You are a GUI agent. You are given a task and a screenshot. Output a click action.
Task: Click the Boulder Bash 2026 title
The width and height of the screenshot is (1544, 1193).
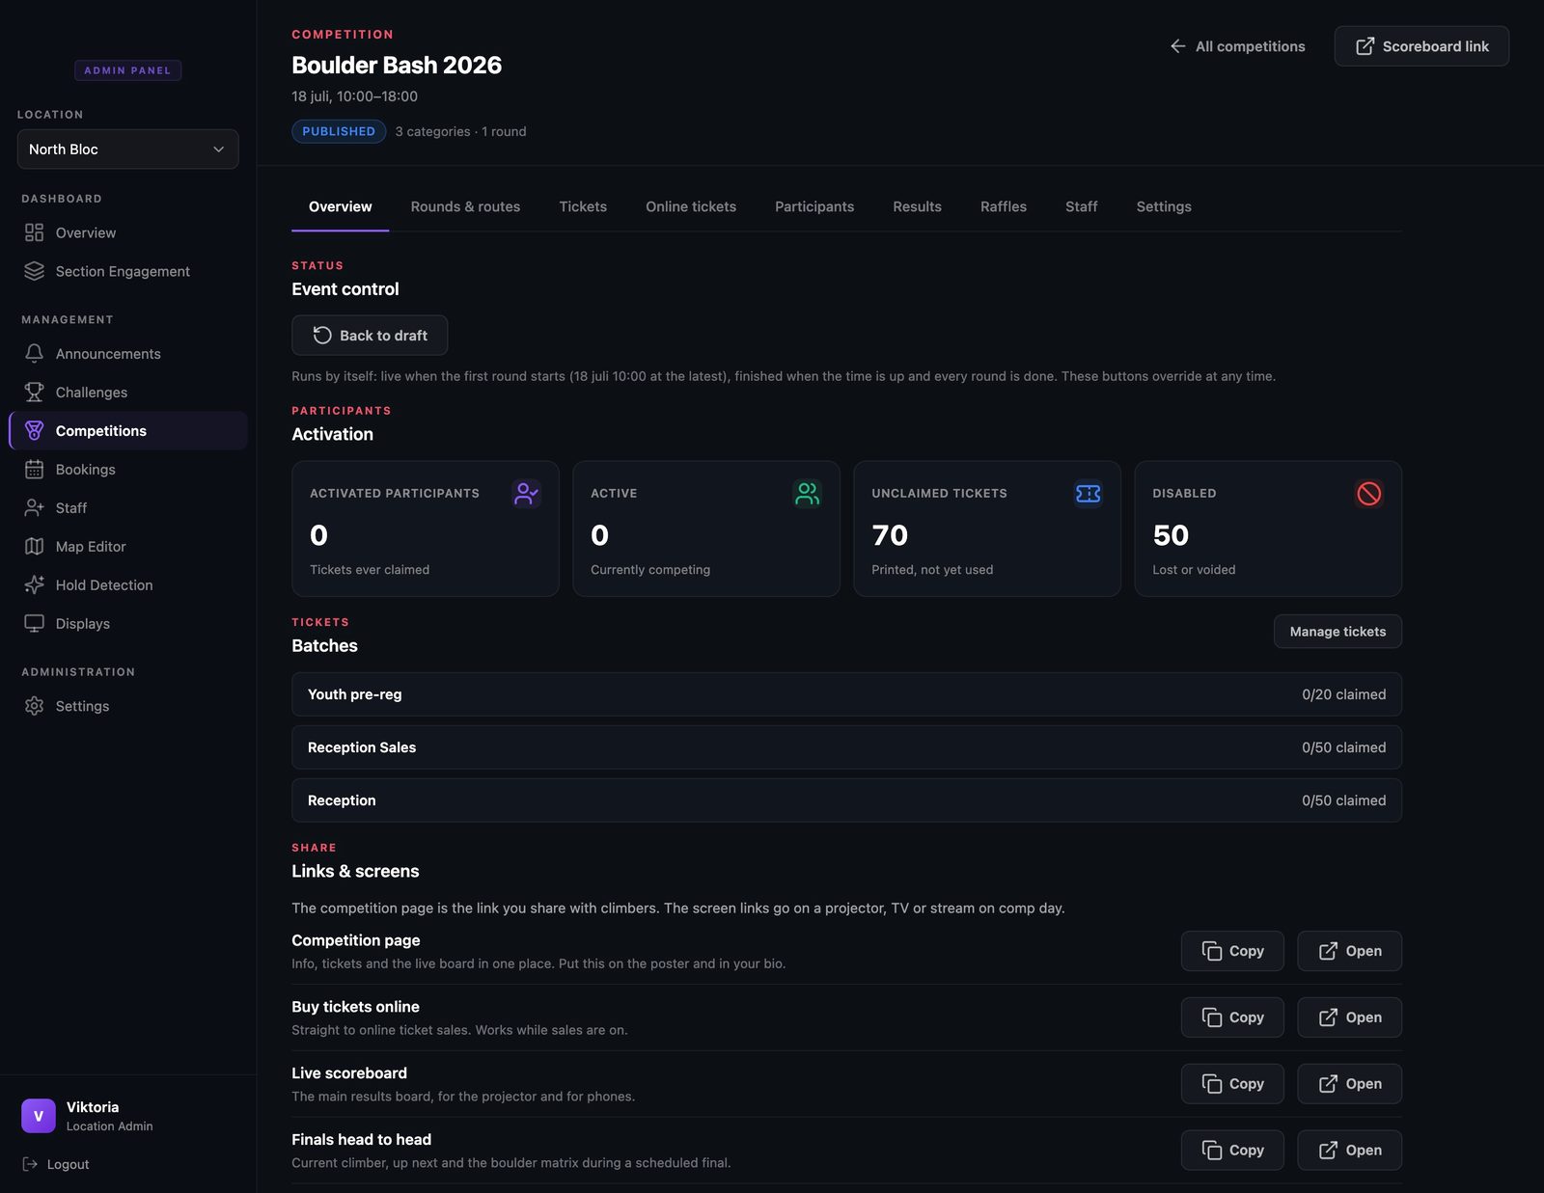click(x=397, y=65)
